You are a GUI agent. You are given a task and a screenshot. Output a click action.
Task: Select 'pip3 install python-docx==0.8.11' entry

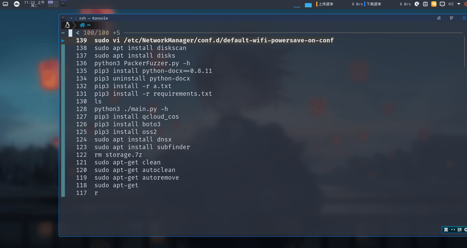[144, 71]
